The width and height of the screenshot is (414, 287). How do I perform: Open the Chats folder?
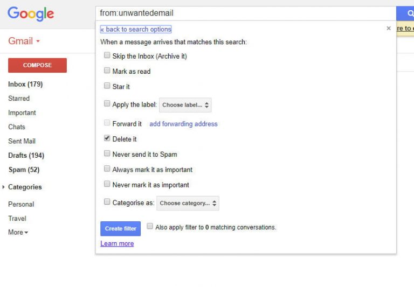tap(17, 127)
